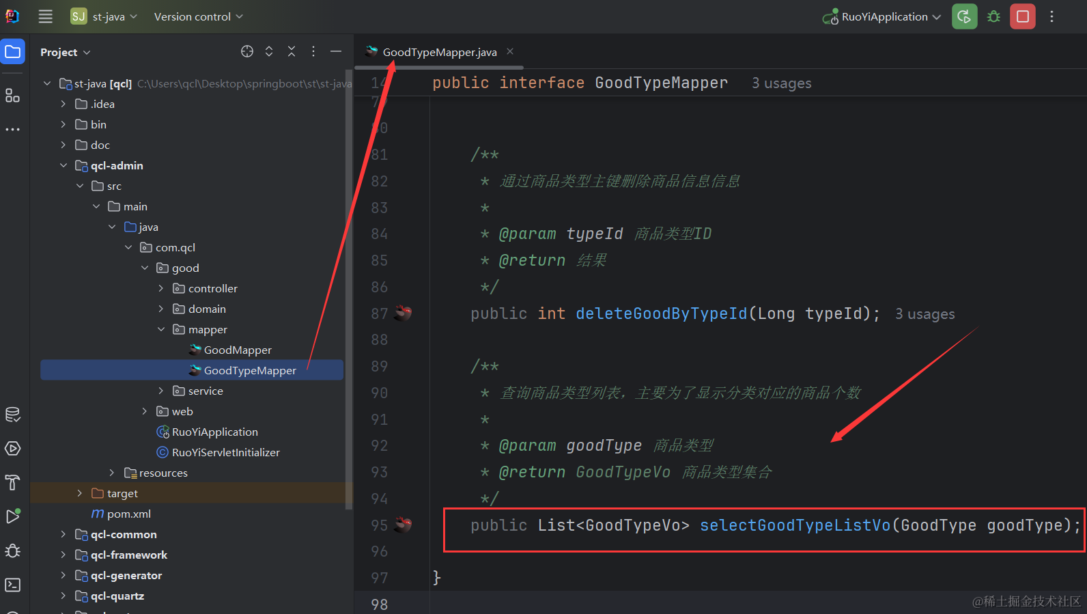Close the GoodTypeMapper.java tab
1087x614 pixels.
510,52
